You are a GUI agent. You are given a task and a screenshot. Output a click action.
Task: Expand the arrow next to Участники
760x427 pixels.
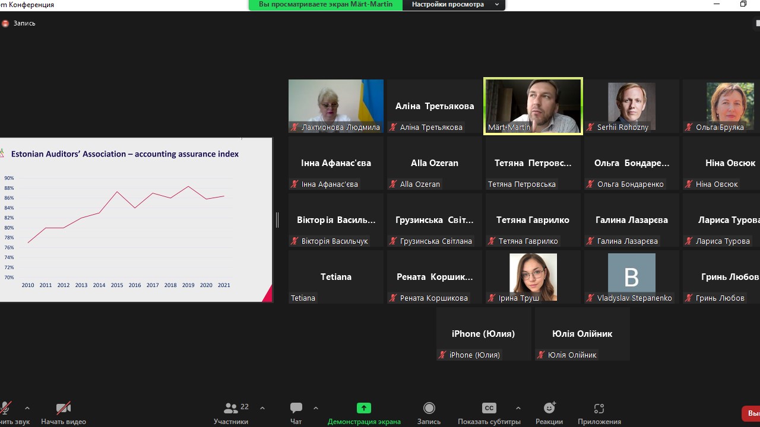[262, 408]
